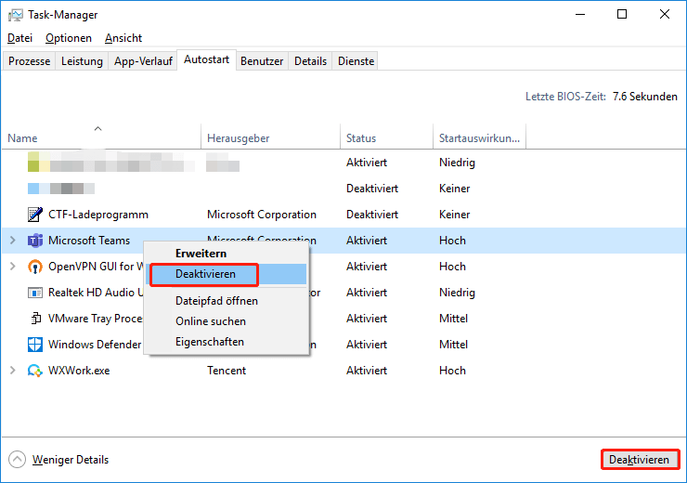687x483 pixels.
Task: Switch to the Prozesse tab
Action: click(30, 61)
